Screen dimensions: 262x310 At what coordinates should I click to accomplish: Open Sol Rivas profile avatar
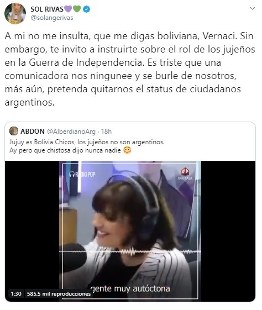click(x=15, y=13)
